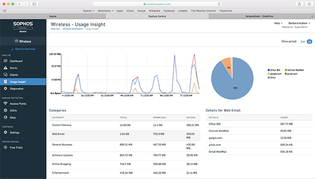
Task: Open Barbara Hudson account menu
Action: point(299,23)
